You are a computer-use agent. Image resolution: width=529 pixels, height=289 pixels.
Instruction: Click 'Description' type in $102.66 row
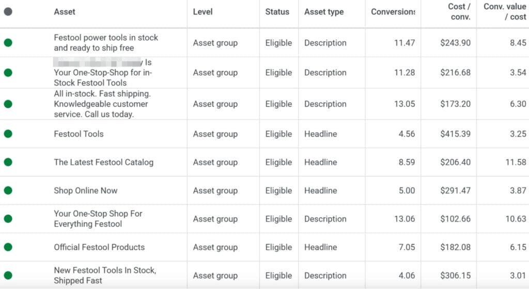point(325,219)
